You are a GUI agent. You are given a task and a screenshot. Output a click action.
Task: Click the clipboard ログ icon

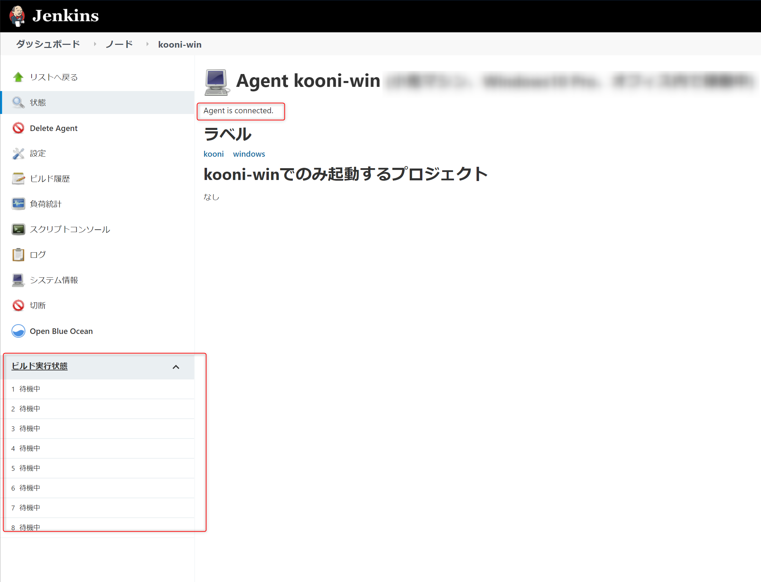pos(18,255)
